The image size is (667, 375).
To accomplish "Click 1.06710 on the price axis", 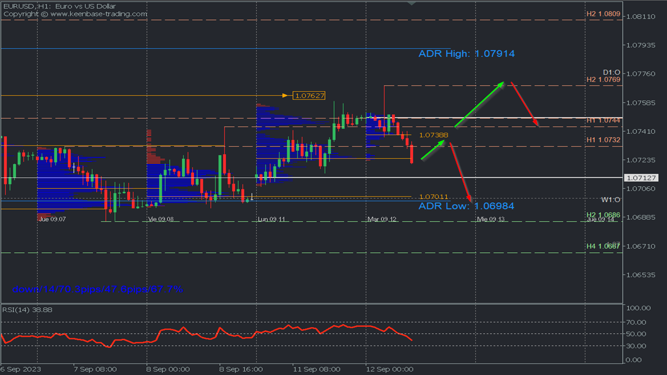I will 640,246.
